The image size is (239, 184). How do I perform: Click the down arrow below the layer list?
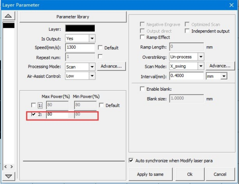[9, 176]
